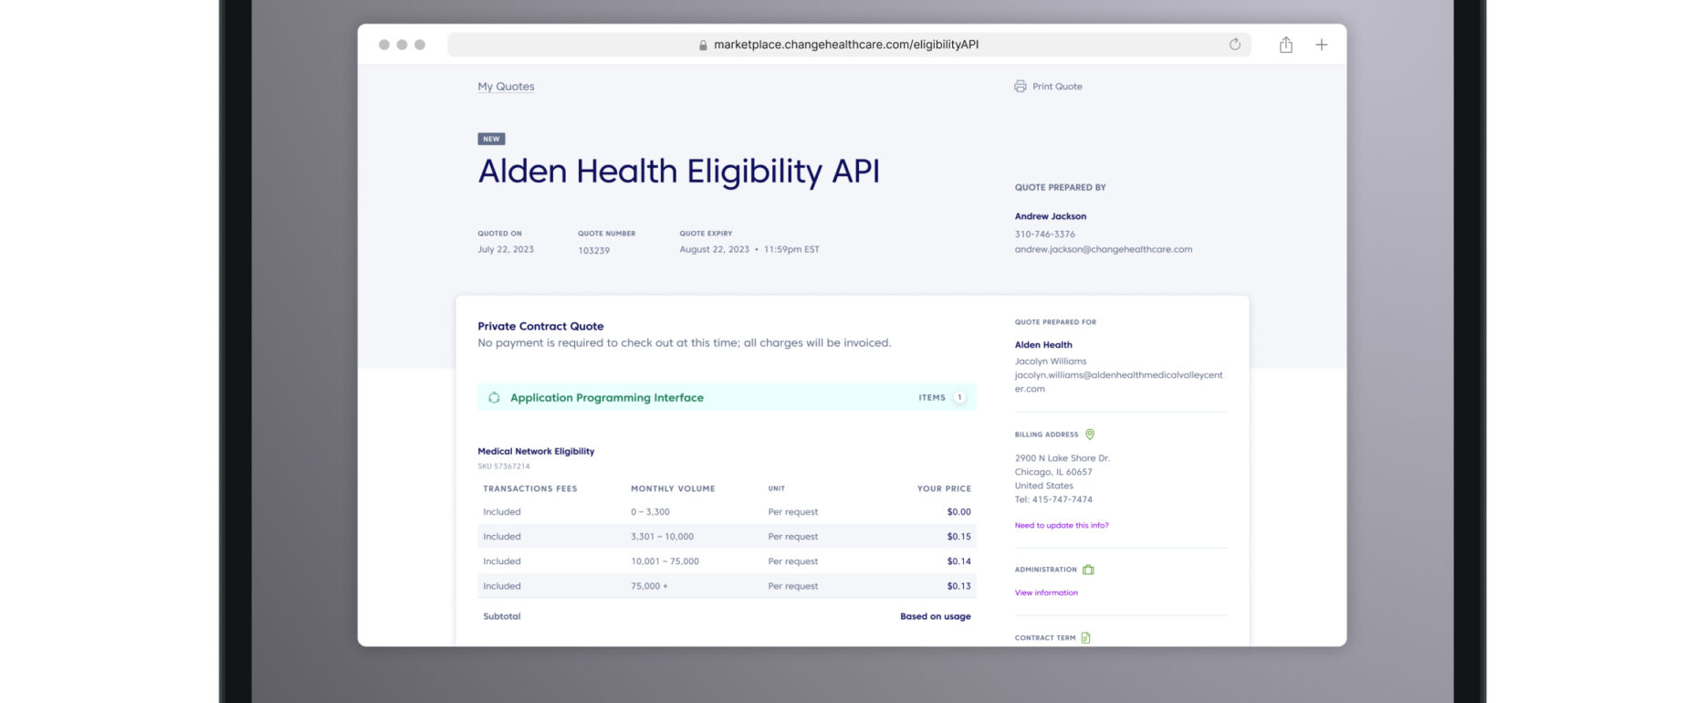Select the 3,301 – 10,000 volume row
1707x703 pixels.
pyautogui.click(x=727, y=537)
